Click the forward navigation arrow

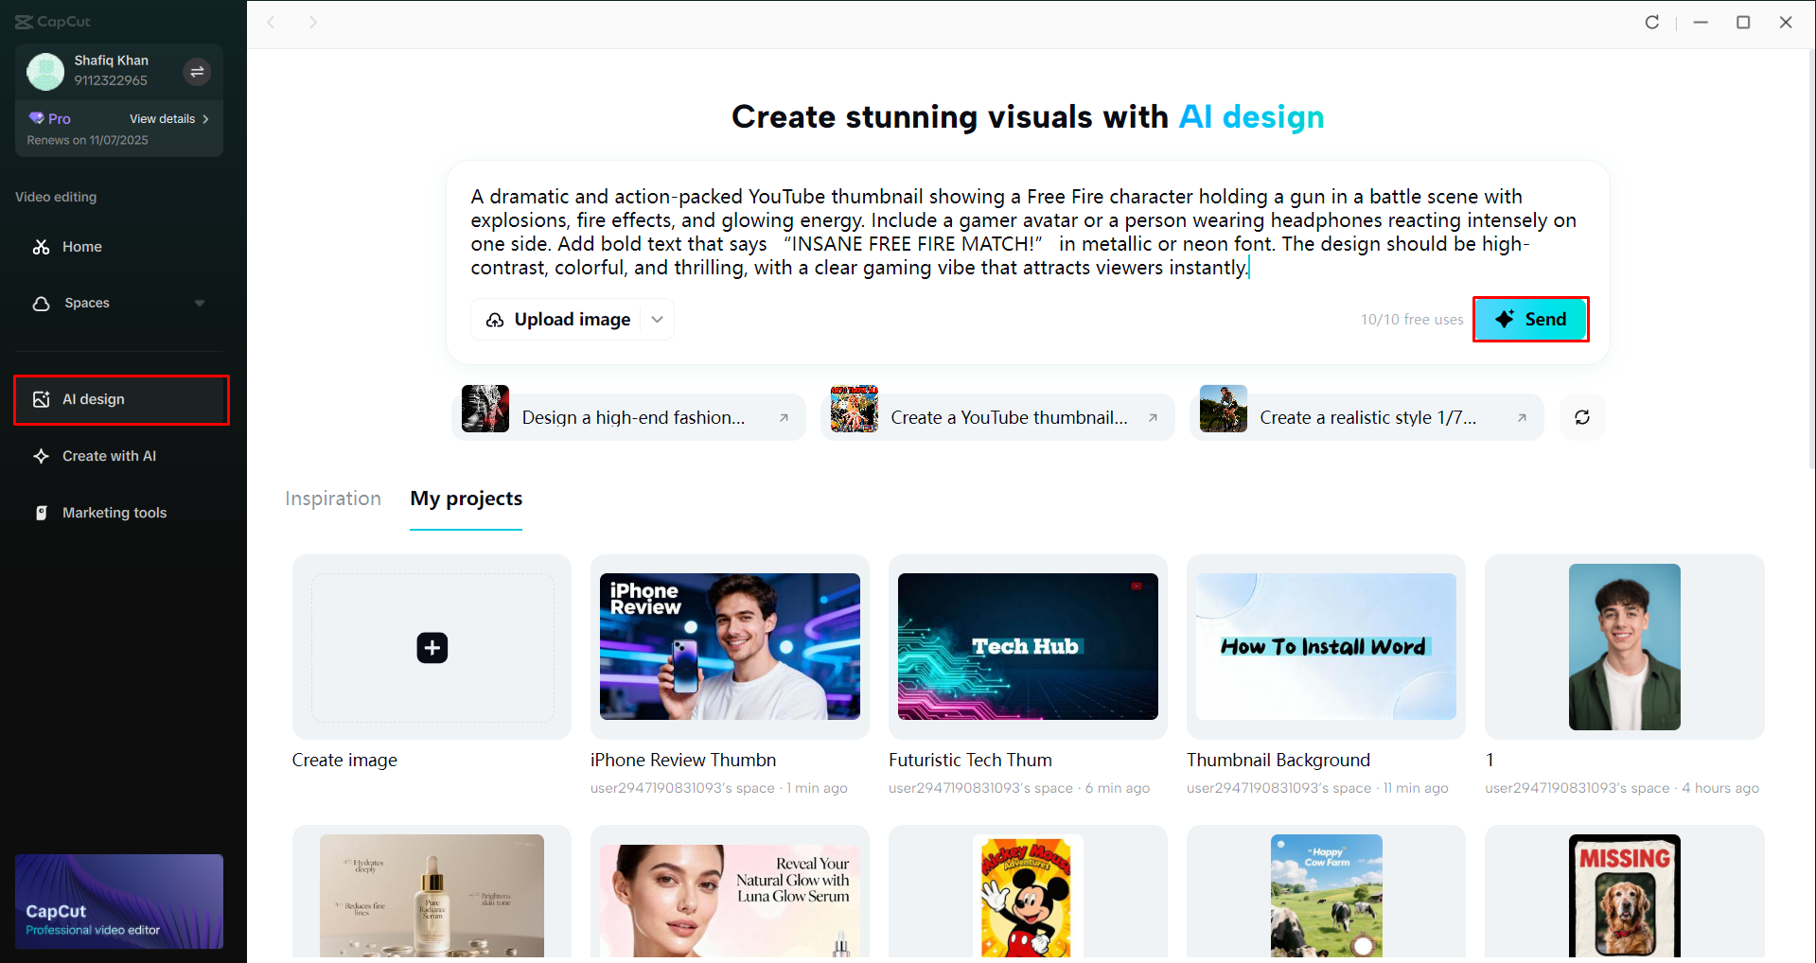coord(313,22)
